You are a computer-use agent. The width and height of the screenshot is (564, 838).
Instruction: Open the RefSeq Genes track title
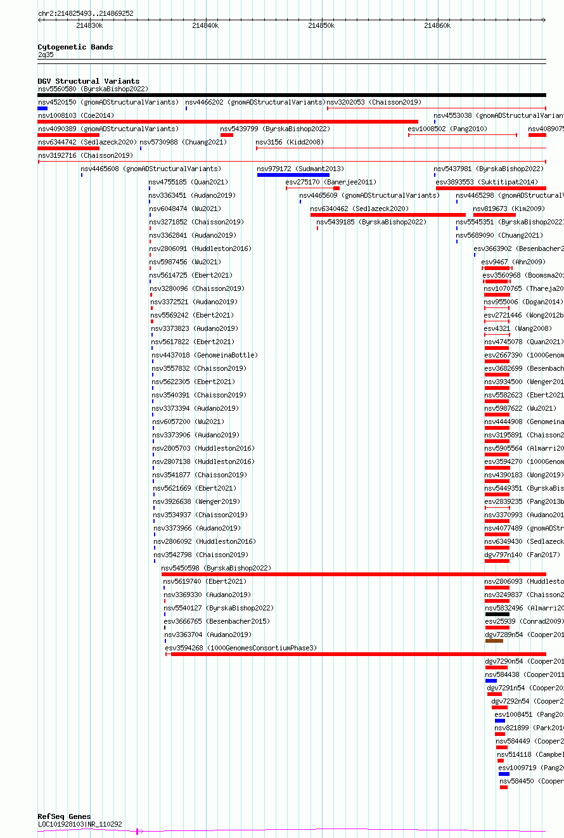(x=64, y=816)
